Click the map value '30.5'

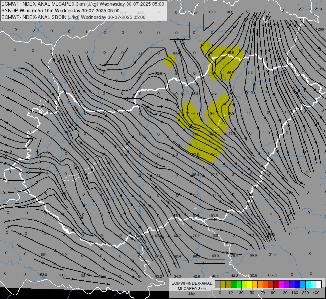point(254,275)
